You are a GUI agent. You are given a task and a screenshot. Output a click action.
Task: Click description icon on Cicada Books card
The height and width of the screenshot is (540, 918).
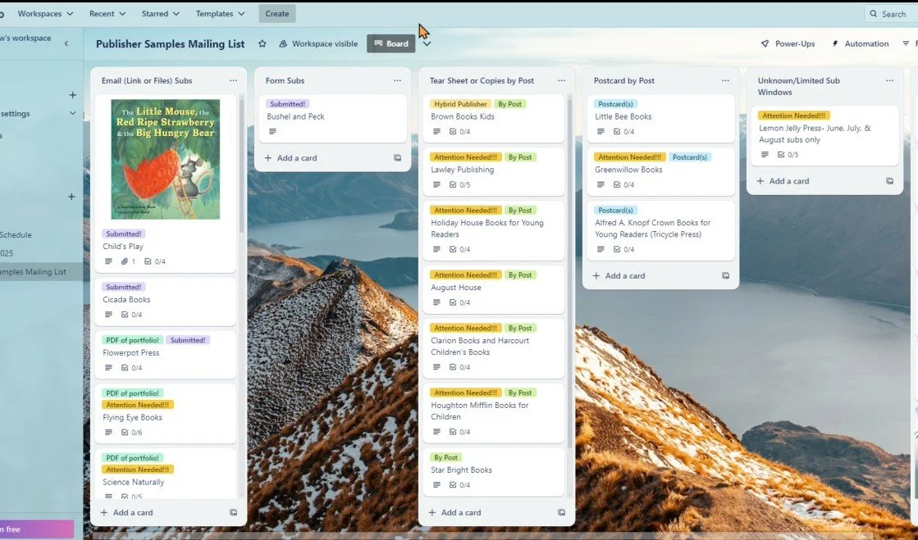108,315
